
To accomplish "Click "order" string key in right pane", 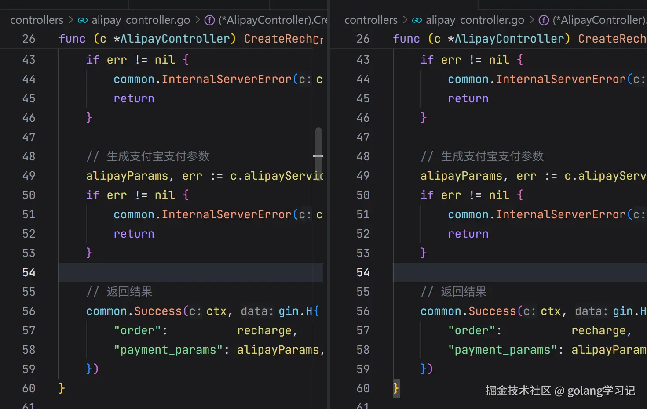I will 472,330.
